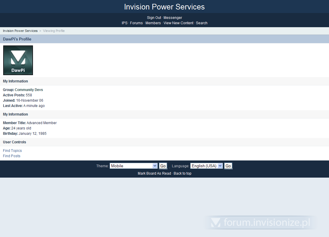Go to IPS in navigation

[124, 23]
